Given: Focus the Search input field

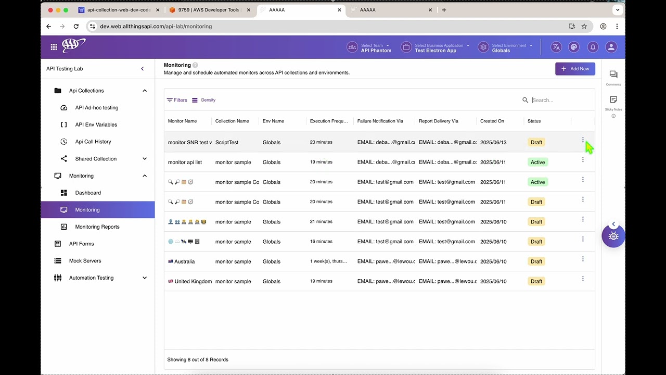Looking at the screenshot, I should [x=561, y=100].
